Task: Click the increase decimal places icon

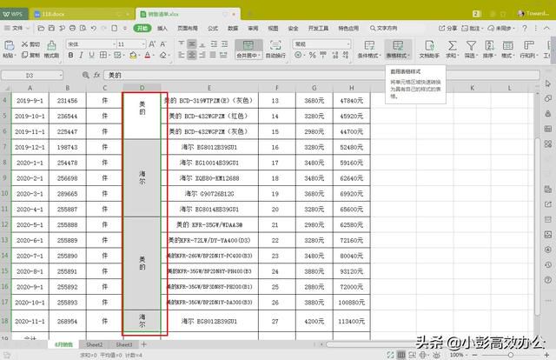Action: tap(335, 55)
